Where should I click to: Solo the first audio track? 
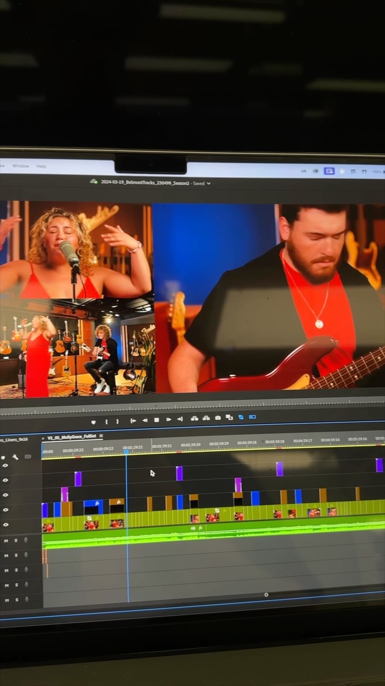[16, 540]
